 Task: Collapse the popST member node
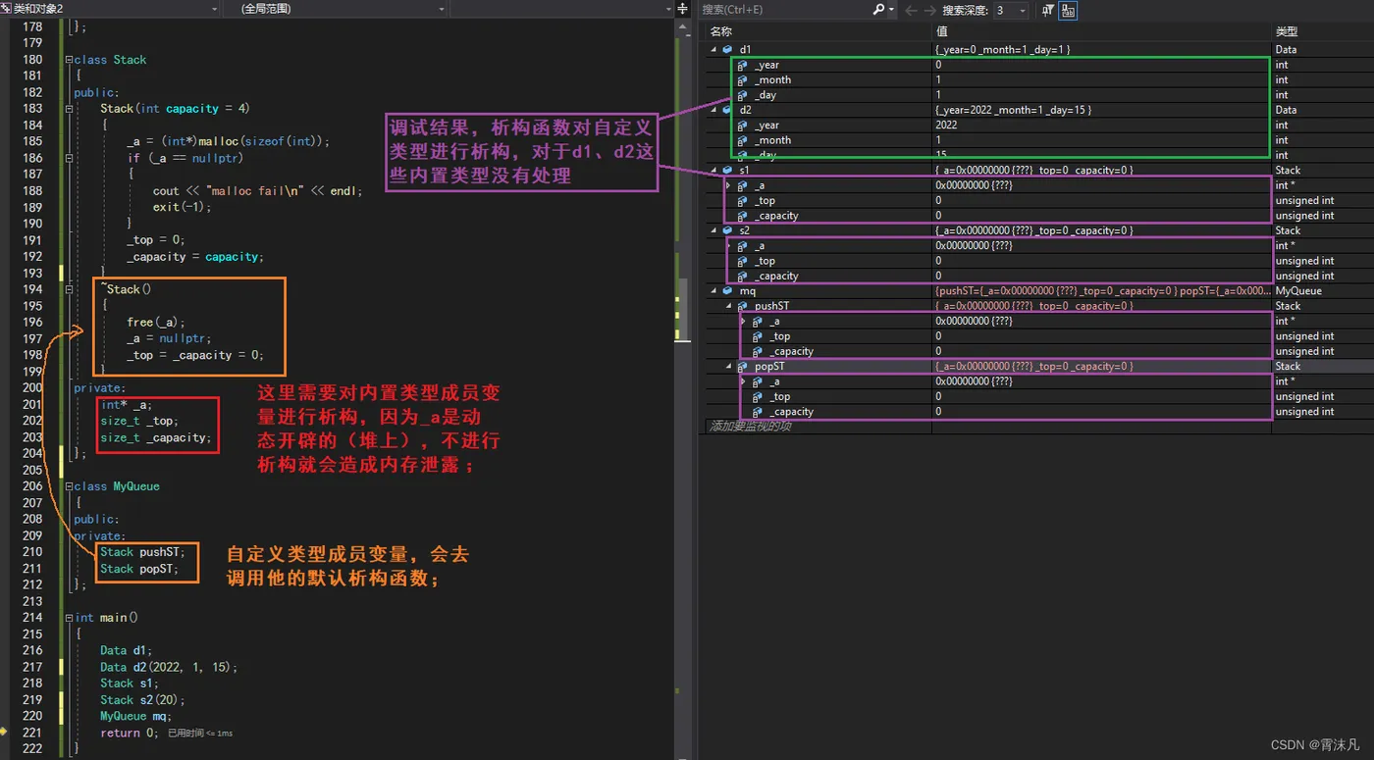coord(729,367)
